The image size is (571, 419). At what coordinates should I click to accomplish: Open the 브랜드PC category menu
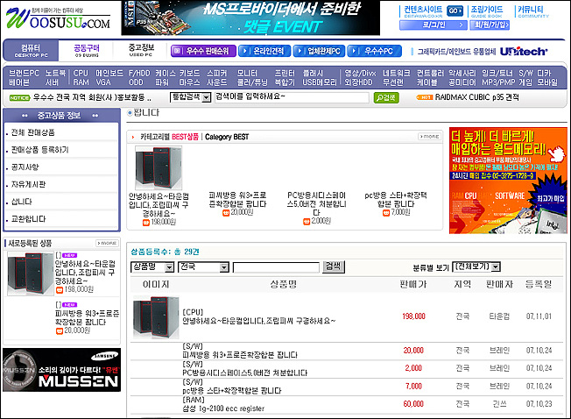(24, 74)
